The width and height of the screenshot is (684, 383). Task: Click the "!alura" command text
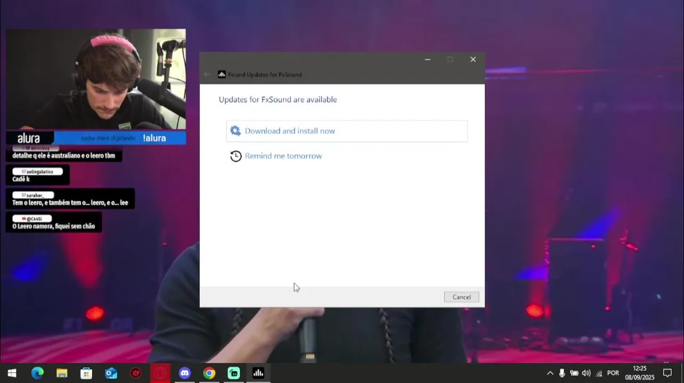click(154, 138)
